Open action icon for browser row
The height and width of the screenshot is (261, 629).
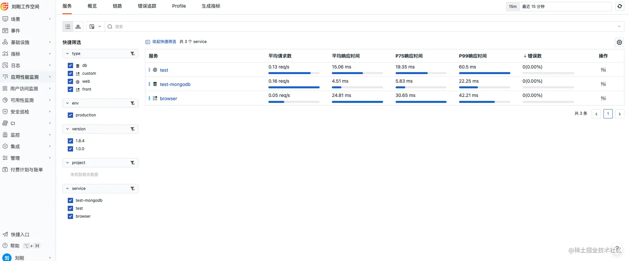(603, 98)
